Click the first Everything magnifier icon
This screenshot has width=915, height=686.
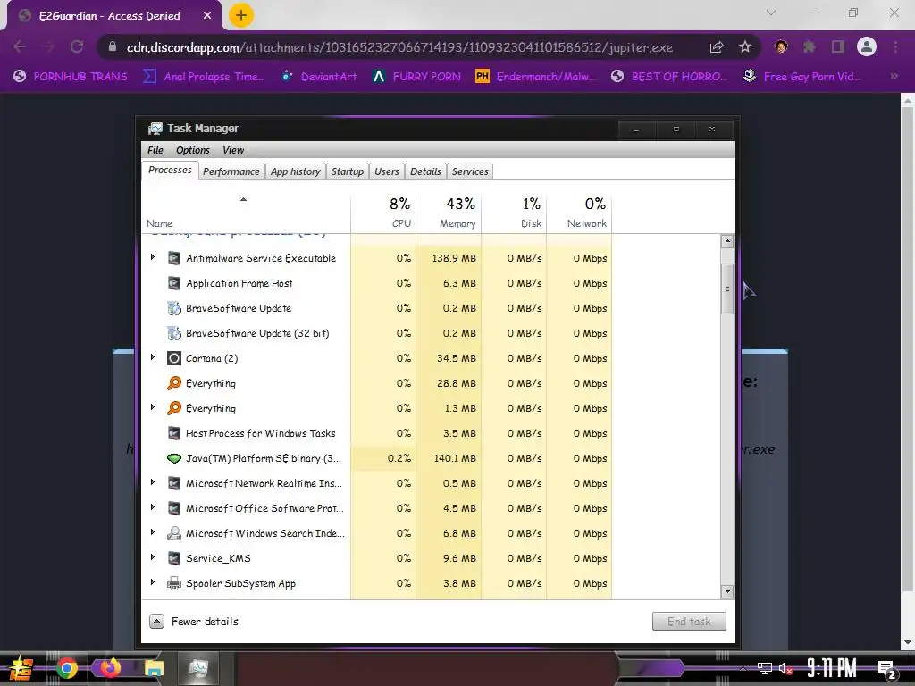pos(174,383)
